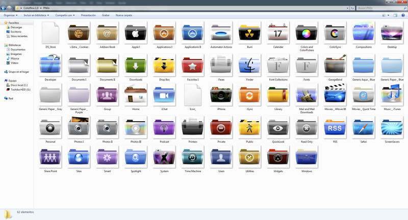Select the Extra _ Cookies folder icon
This screenshot has height=220, width=408.
[79, 33]
